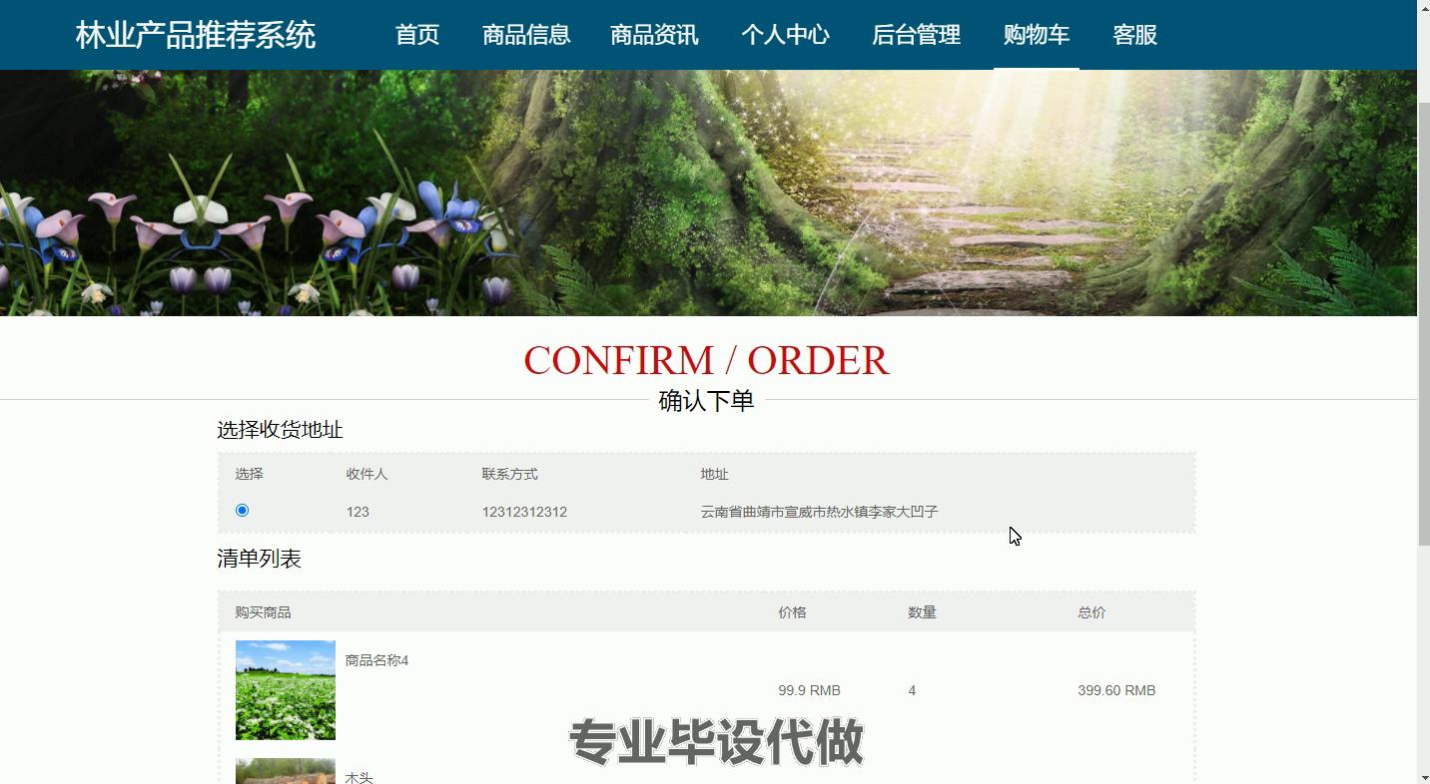Open the 客服 customer service link
This screenshot has width=1430, height=784.
1134,35
